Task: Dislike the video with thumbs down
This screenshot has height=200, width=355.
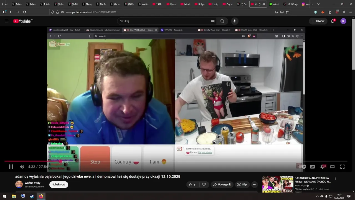Action: pyautogui.click(x=204, y=184)
